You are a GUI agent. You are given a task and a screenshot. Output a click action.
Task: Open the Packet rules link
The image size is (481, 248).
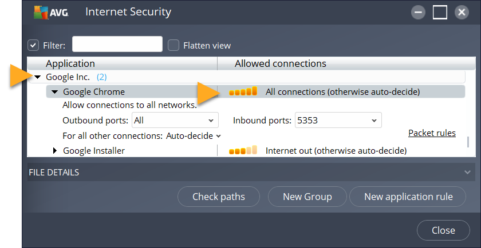point(431,133)
